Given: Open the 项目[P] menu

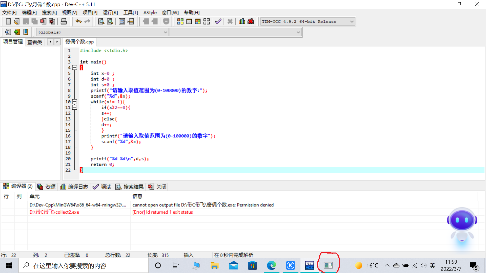Looking at the screenshot, I should [90, 13].
